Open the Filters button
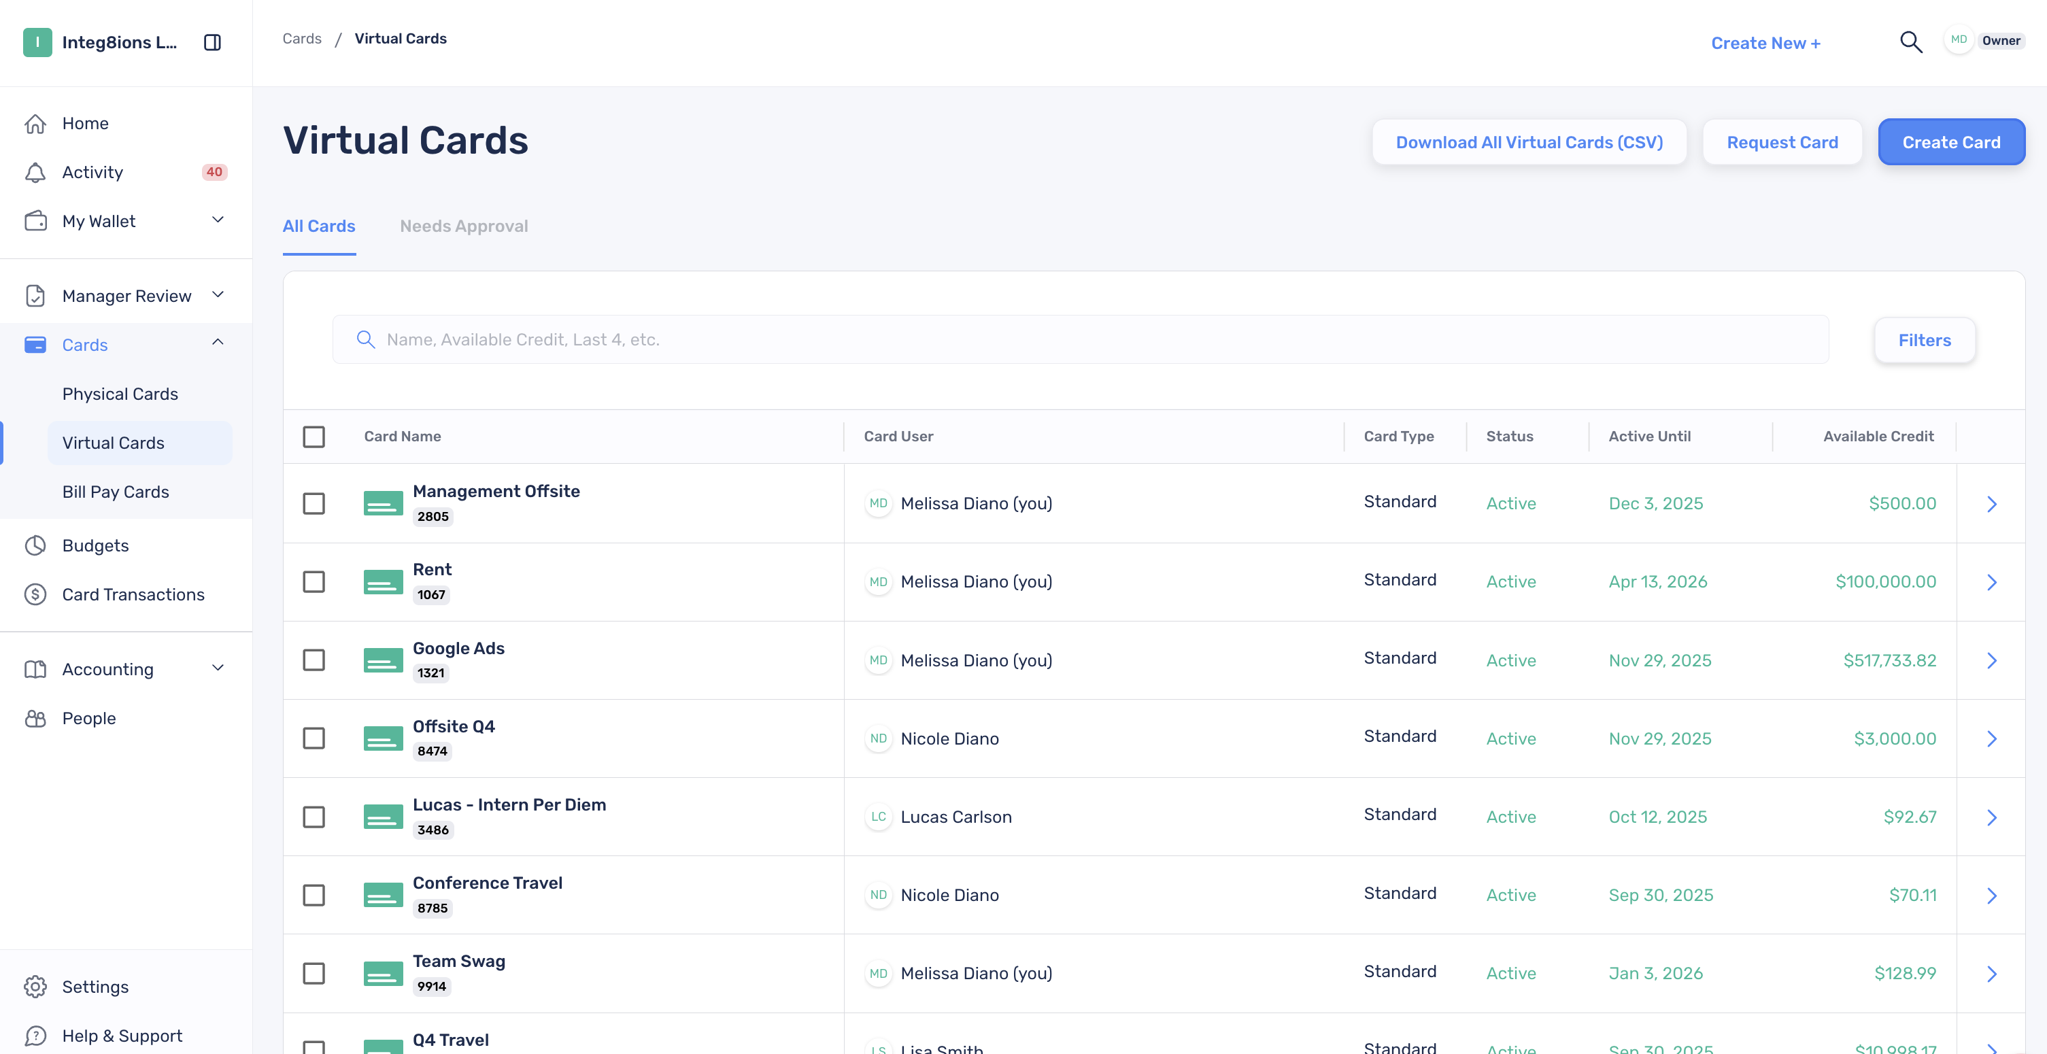 click(1925, 340)
